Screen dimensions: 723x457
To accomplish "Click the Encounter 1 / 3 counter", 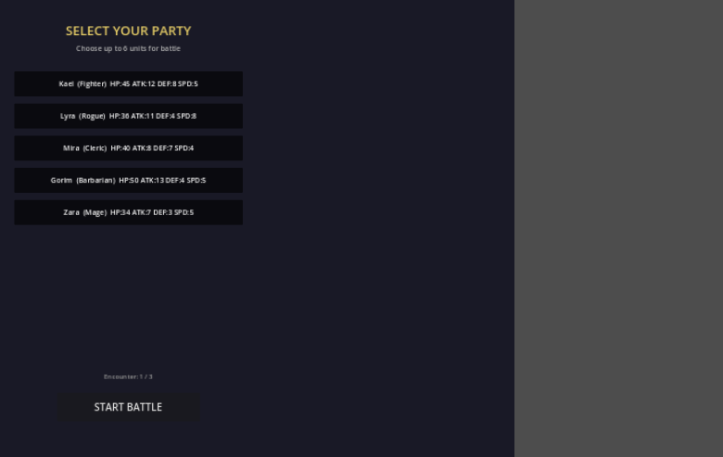I will pos(128,376).
